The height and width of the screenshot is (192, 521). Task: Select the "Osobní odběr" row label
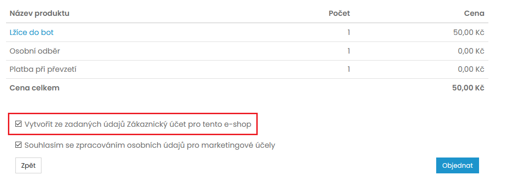coord(35,51)
